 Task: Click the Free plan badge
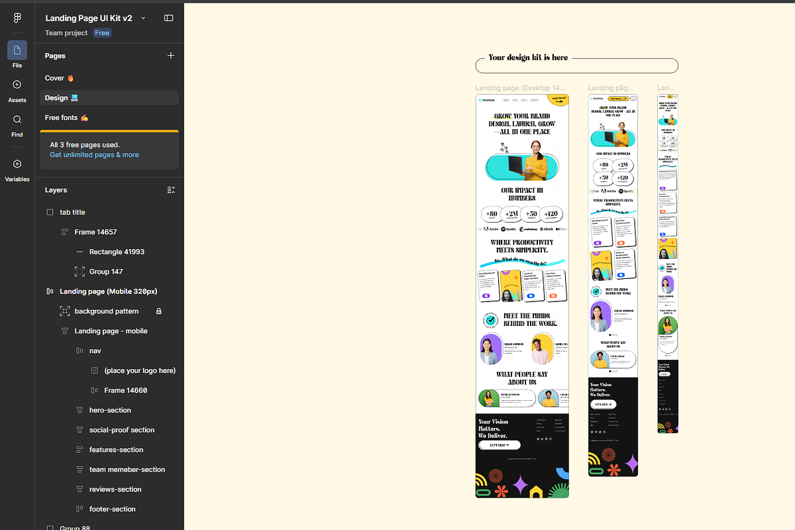pyautogui.click(x=102, y=33)
